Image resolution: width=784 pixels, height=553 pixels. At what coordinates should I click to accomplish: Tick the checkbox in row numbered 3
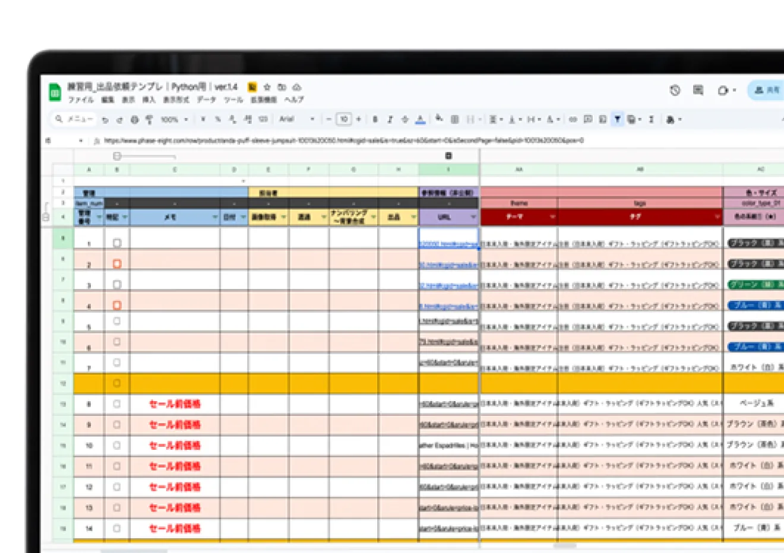pyautogui.click(x=117, y=284)
